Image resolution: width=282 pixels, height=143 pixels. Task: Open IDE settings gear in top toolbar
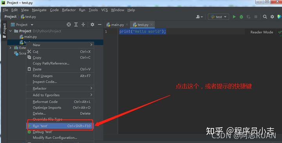point(272,17)
